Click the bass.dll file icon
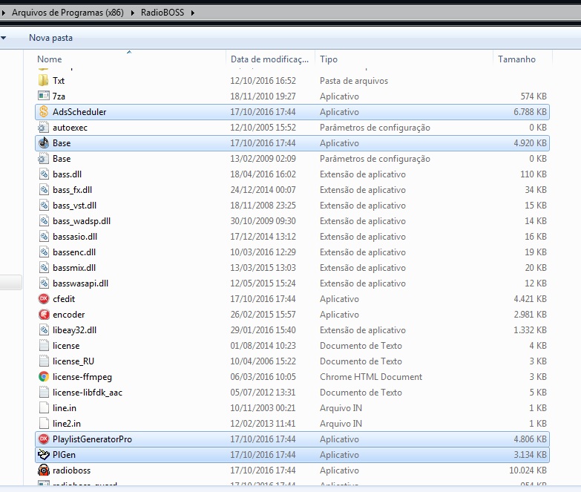The width and height of the screenshot is (581, 492). (x=44, y=174)
